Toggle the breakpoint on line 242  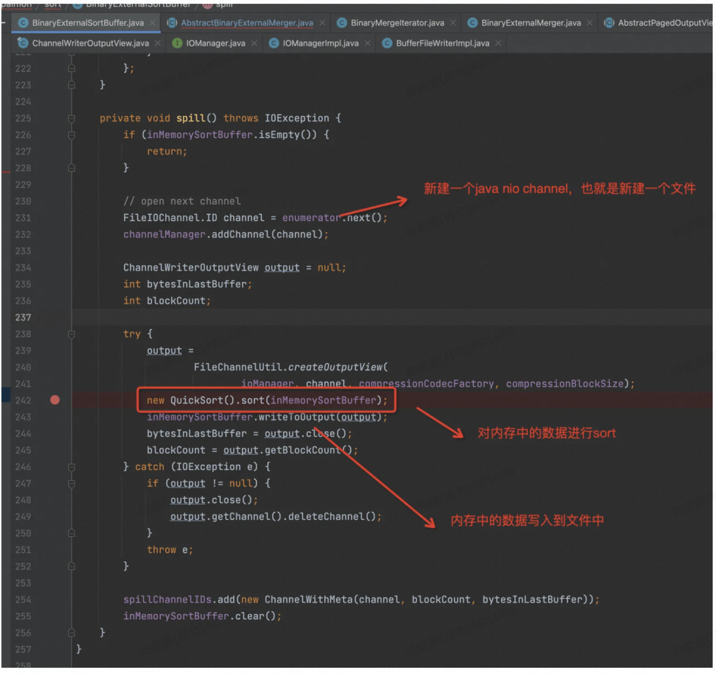[x=55, y=400]
